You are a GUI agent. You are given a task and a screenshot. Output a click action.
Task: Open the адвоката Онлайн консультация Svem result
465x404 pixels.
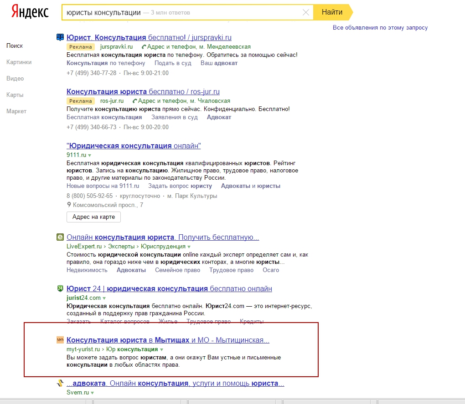point(175,383)
